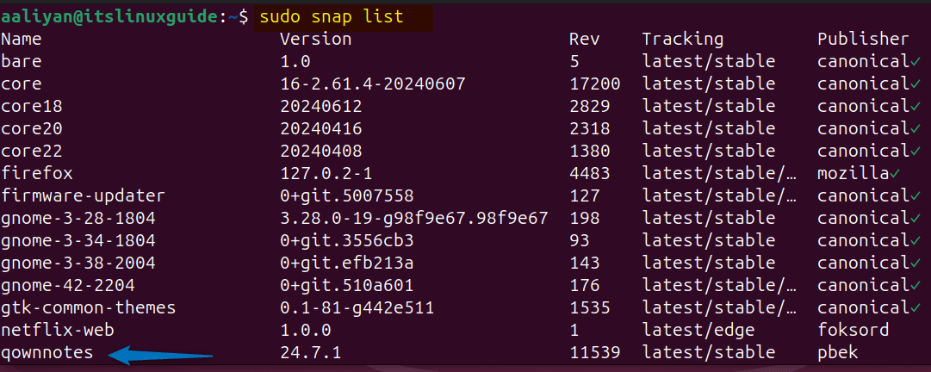Select the package name gnome-42-2204
Viewport: 931px width, 372px height.
tap(68, 286)
